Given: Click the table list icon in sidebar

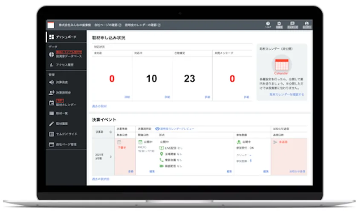Looking at the screenshot, I should click(x=52, y=113).
